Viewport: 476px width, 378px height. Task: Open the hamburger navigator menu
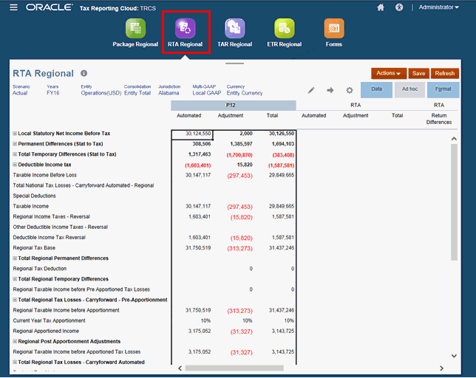[x=13, y=7]
